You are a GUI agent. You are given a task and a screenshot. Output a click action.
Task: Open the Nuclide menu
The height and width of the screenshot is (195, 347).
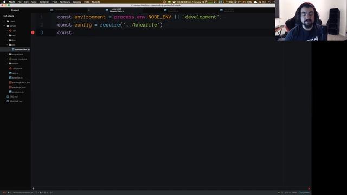(96, 2)
